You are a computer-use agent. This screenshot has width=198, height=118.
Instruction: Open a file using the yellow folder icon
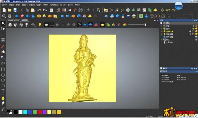10,10
